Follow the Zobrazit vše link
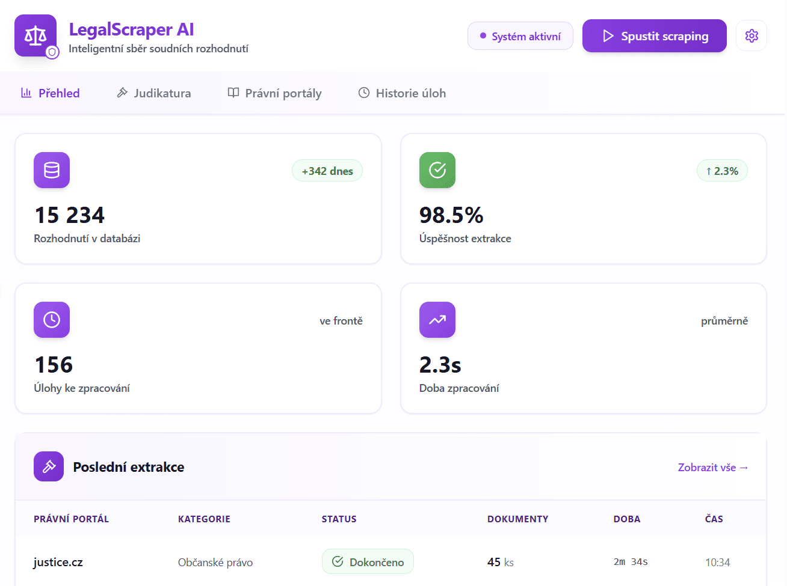This screenshot has height=586, width=787. point(712,468)
